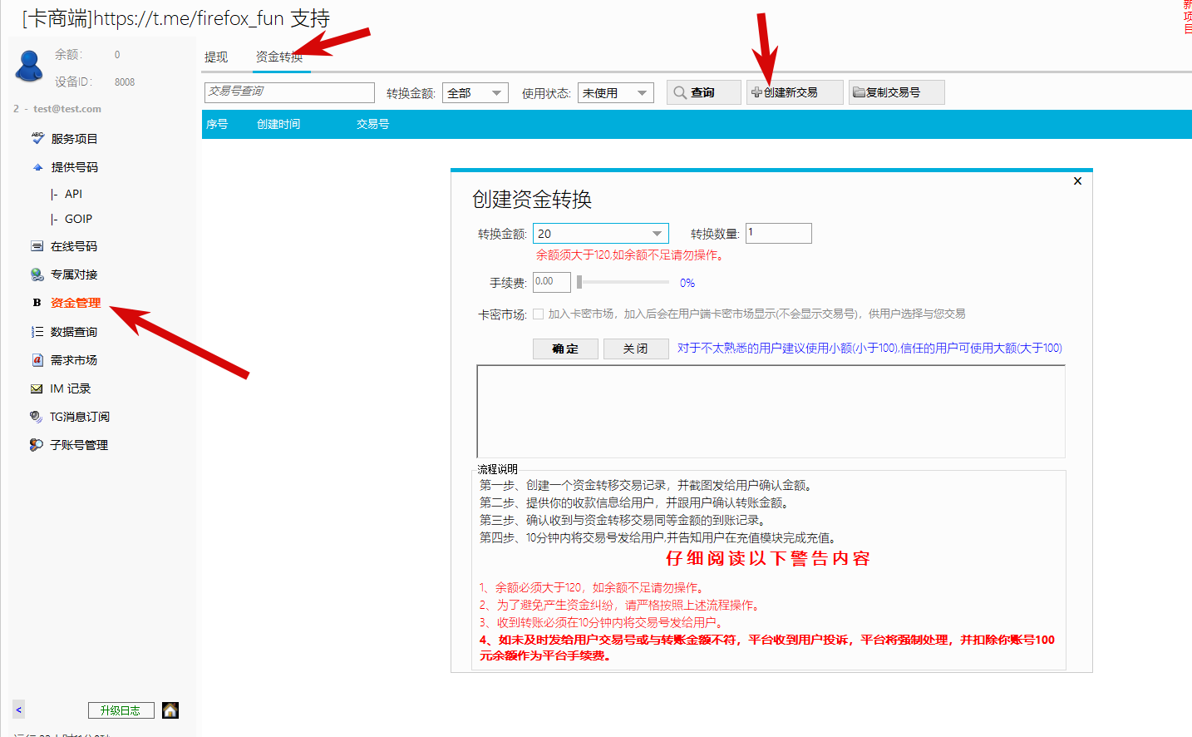The width and height of the screenshot is (1192, 737).
Task: Click the user avatar icon
Action: (30, 66)
